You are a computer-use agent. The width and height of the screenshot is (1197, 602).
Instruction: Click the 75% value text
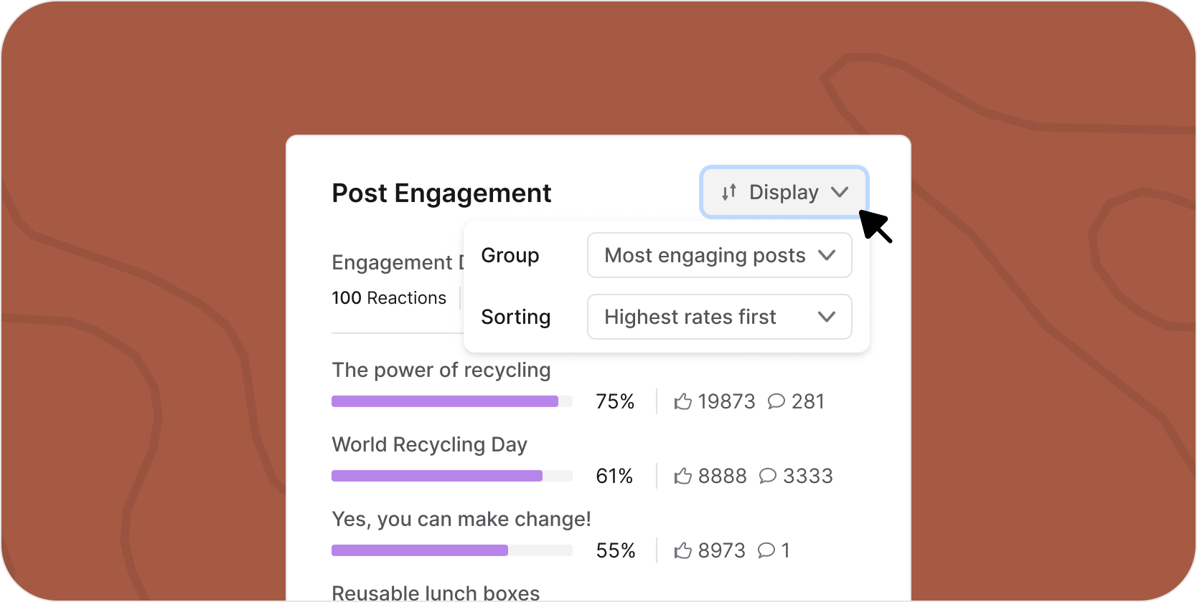tap(615, 402)
